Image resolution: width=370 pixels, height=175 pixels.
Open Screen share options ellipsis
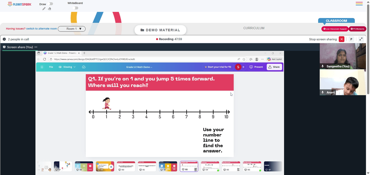click(x=36, y=47)
